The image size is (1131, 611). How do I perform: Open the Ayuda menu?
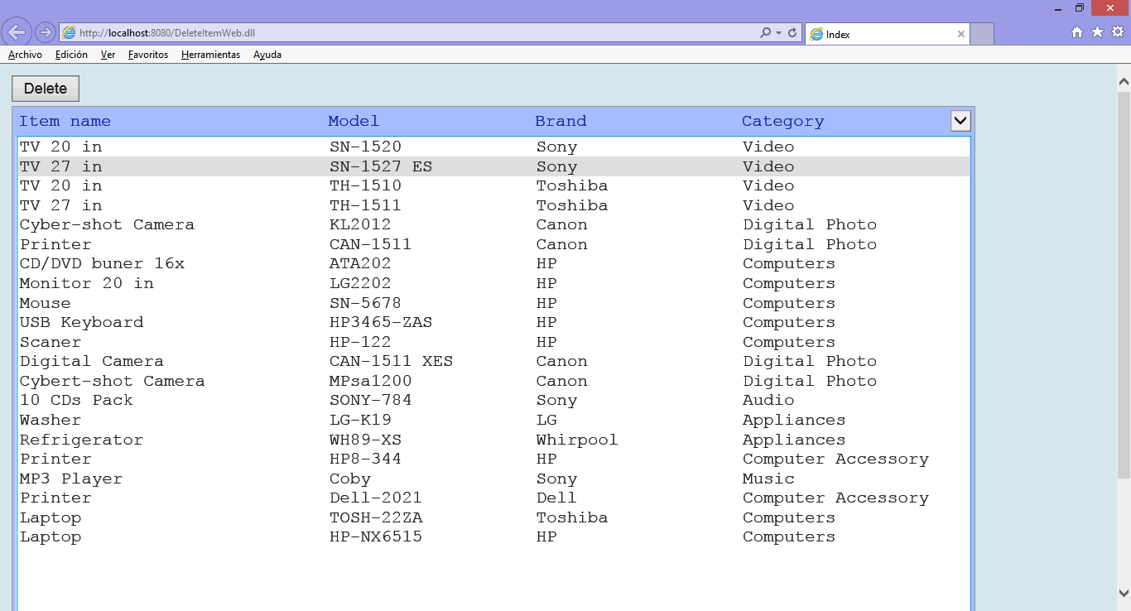267,55
